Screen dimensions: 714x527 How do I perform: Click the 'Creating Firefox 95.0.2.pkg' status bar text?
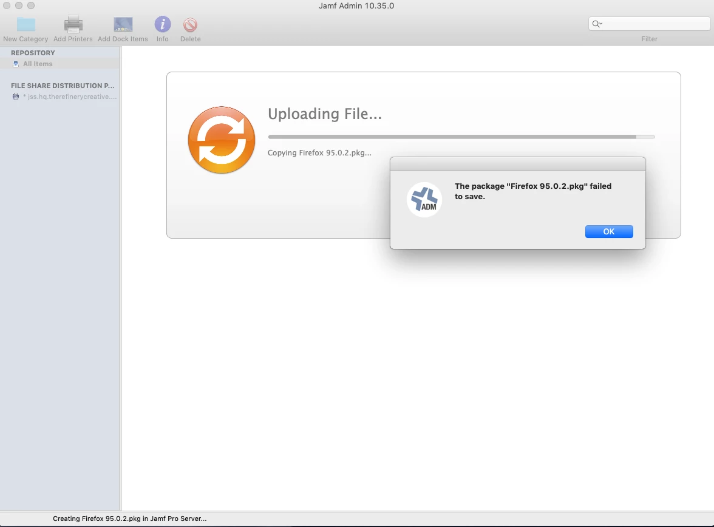point(130,518)
